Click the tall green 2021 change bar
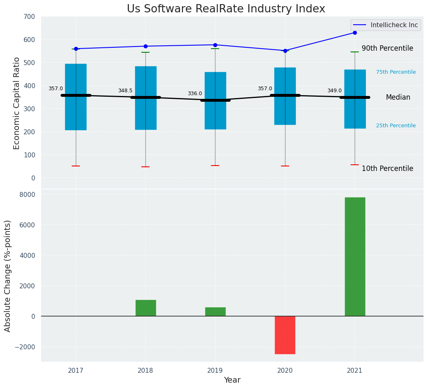Viewport: 428px width, 388px height. pos(355,257)
